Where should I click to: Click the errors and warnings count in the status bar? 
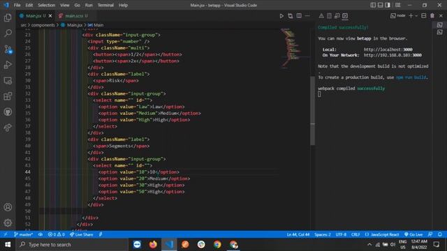pyautogui.click(x=56, y=234)
